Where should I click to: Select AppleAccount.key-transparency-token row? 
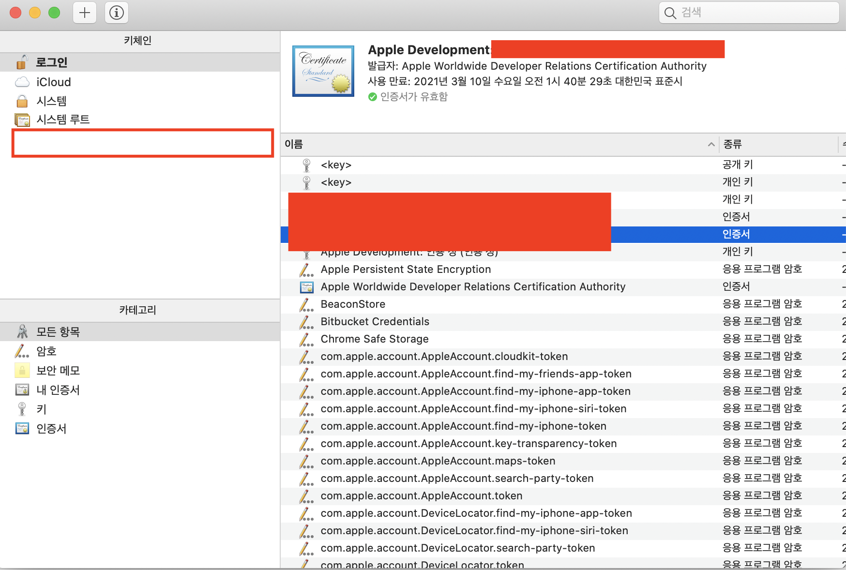(563, 444)
